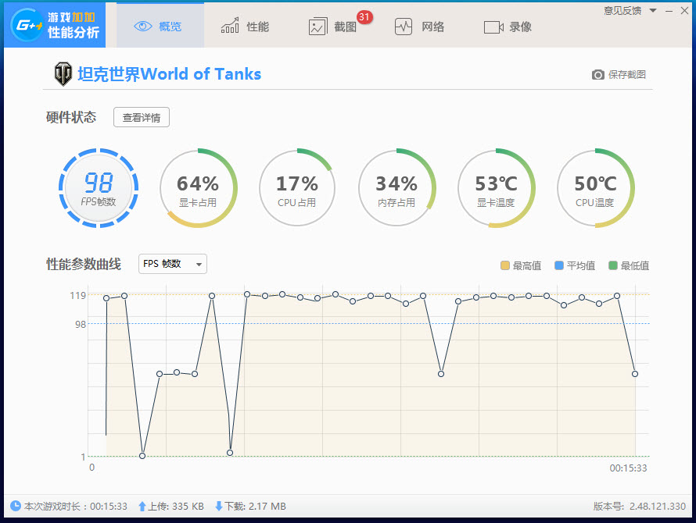Screen dimensions: 696x523
Task: Click the 版本号: 2.48.121.330 text
Action: [640, 506]
